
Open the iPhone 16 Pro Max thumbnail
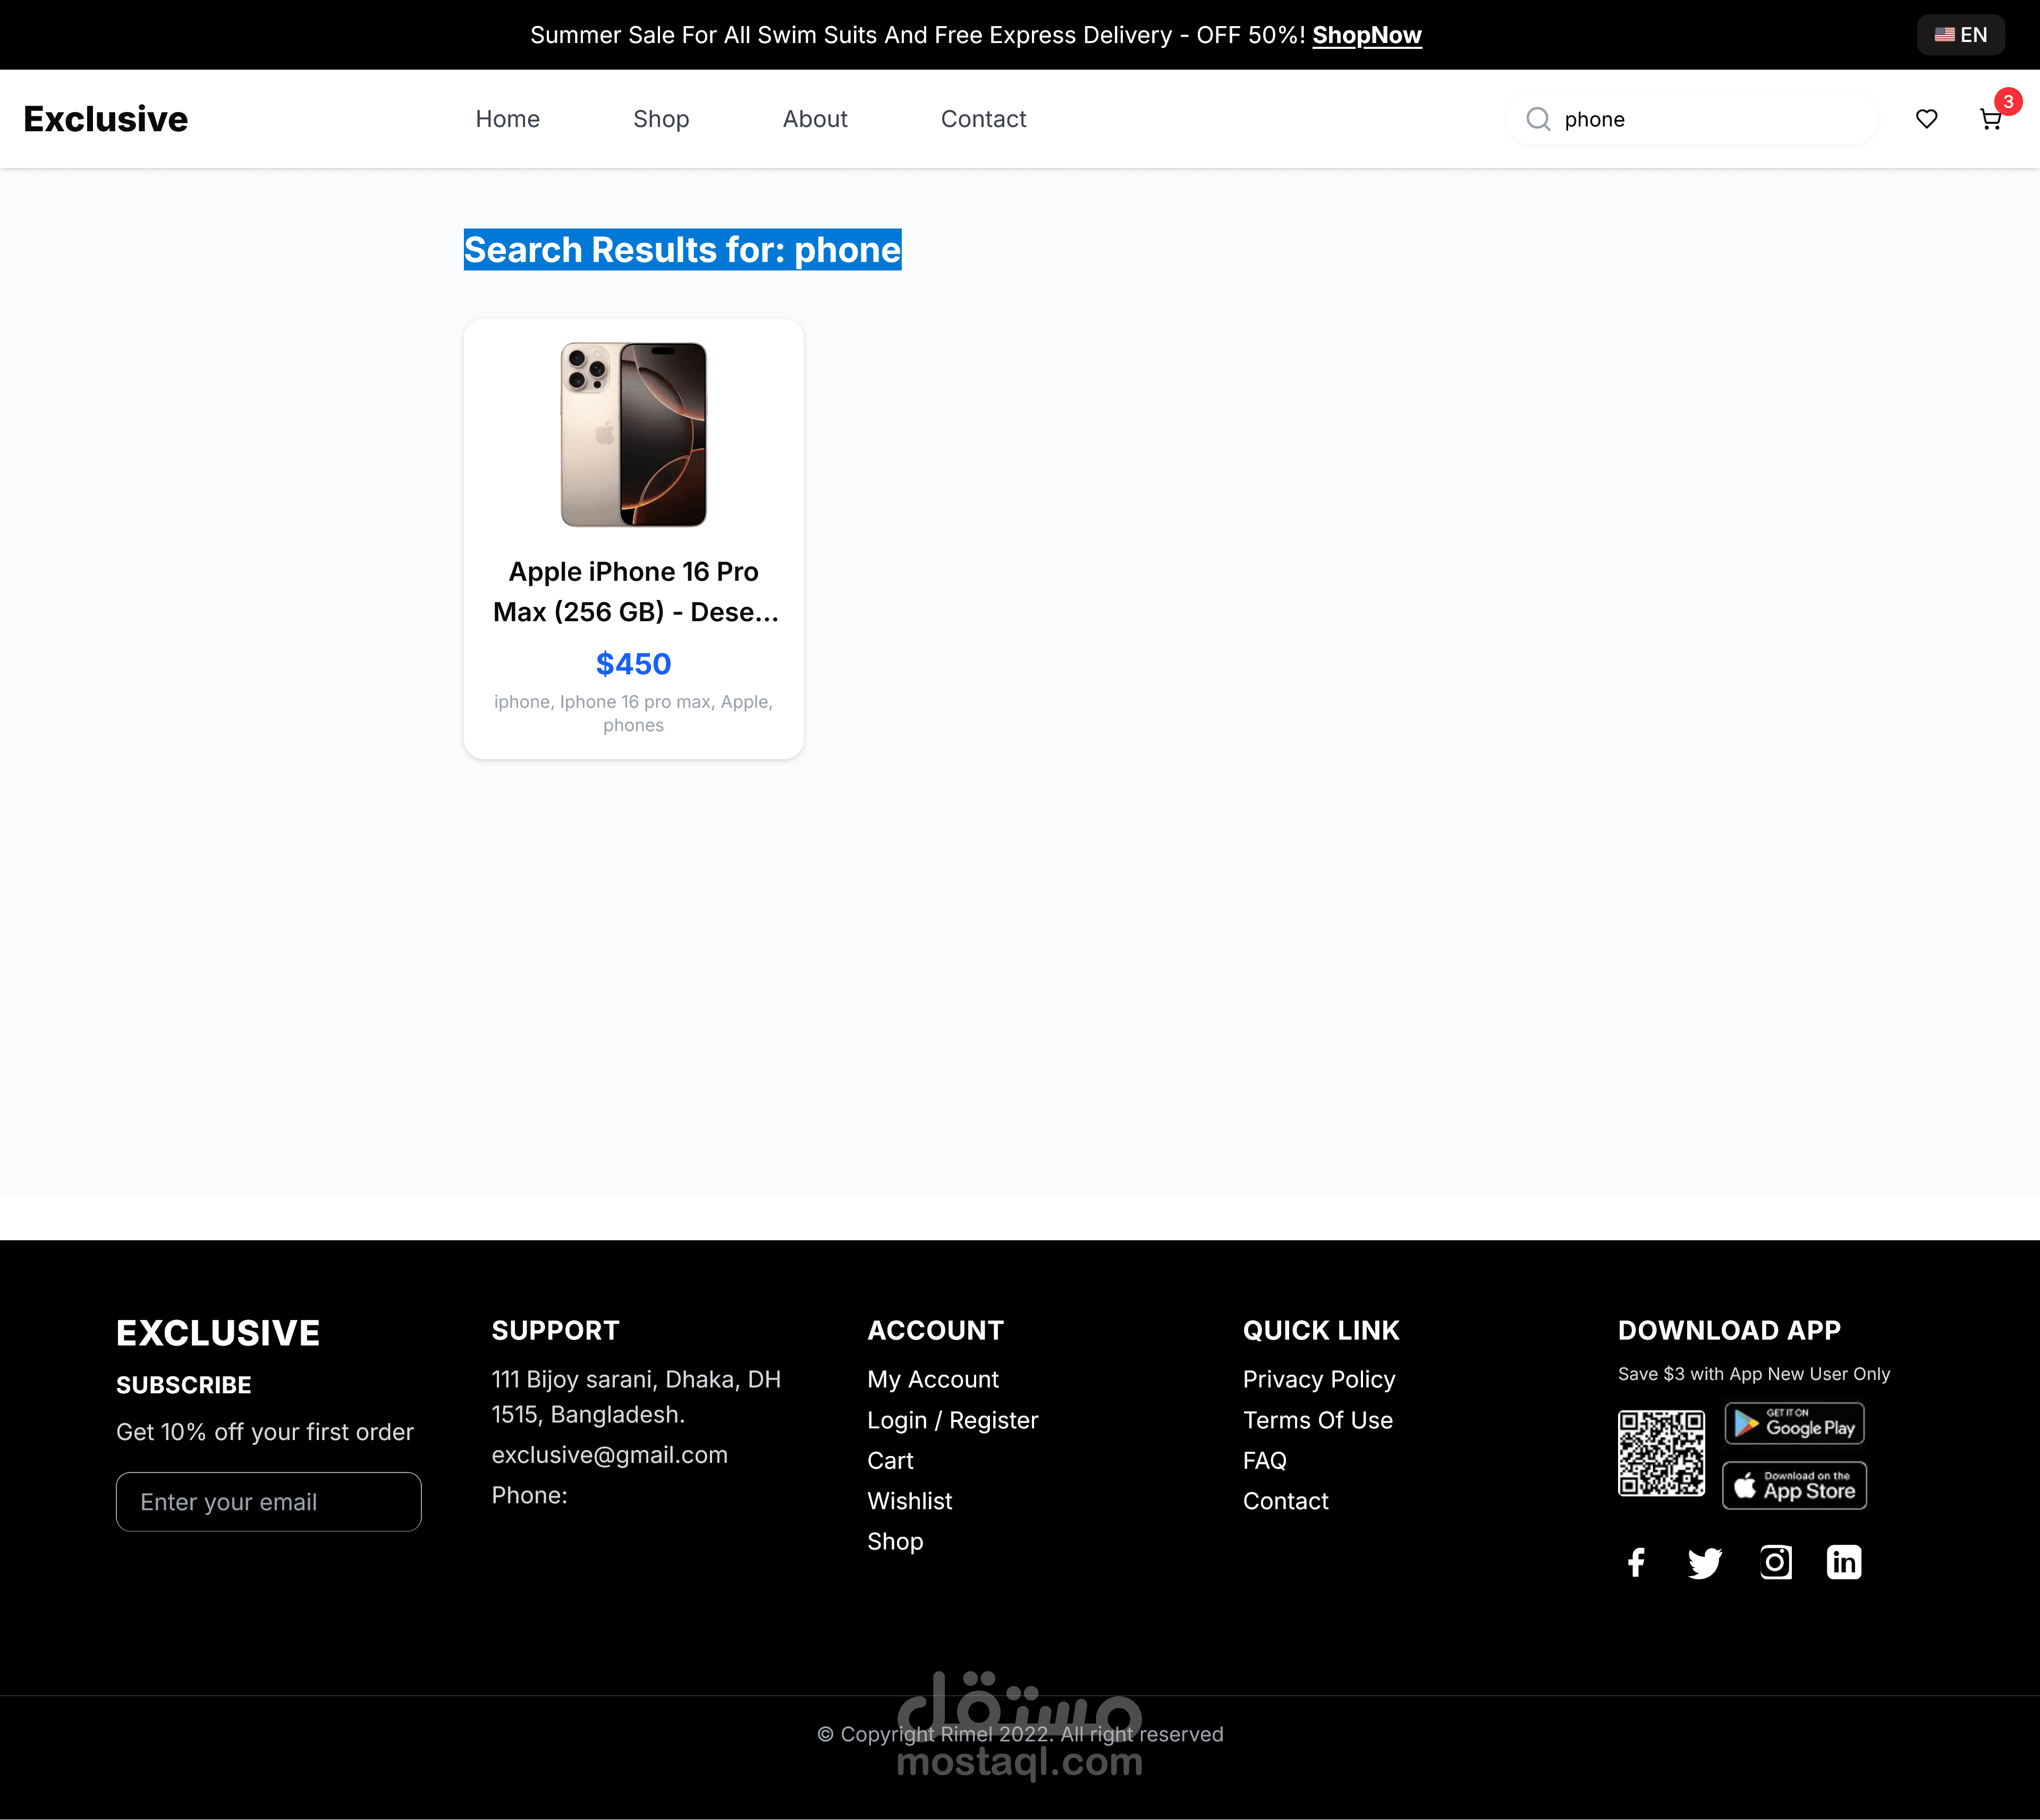[x=633, y=434]
